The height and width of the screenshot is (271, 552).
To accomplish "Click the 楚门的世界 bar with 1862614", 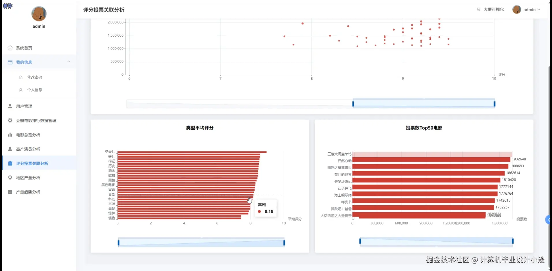I will point(428,173).
